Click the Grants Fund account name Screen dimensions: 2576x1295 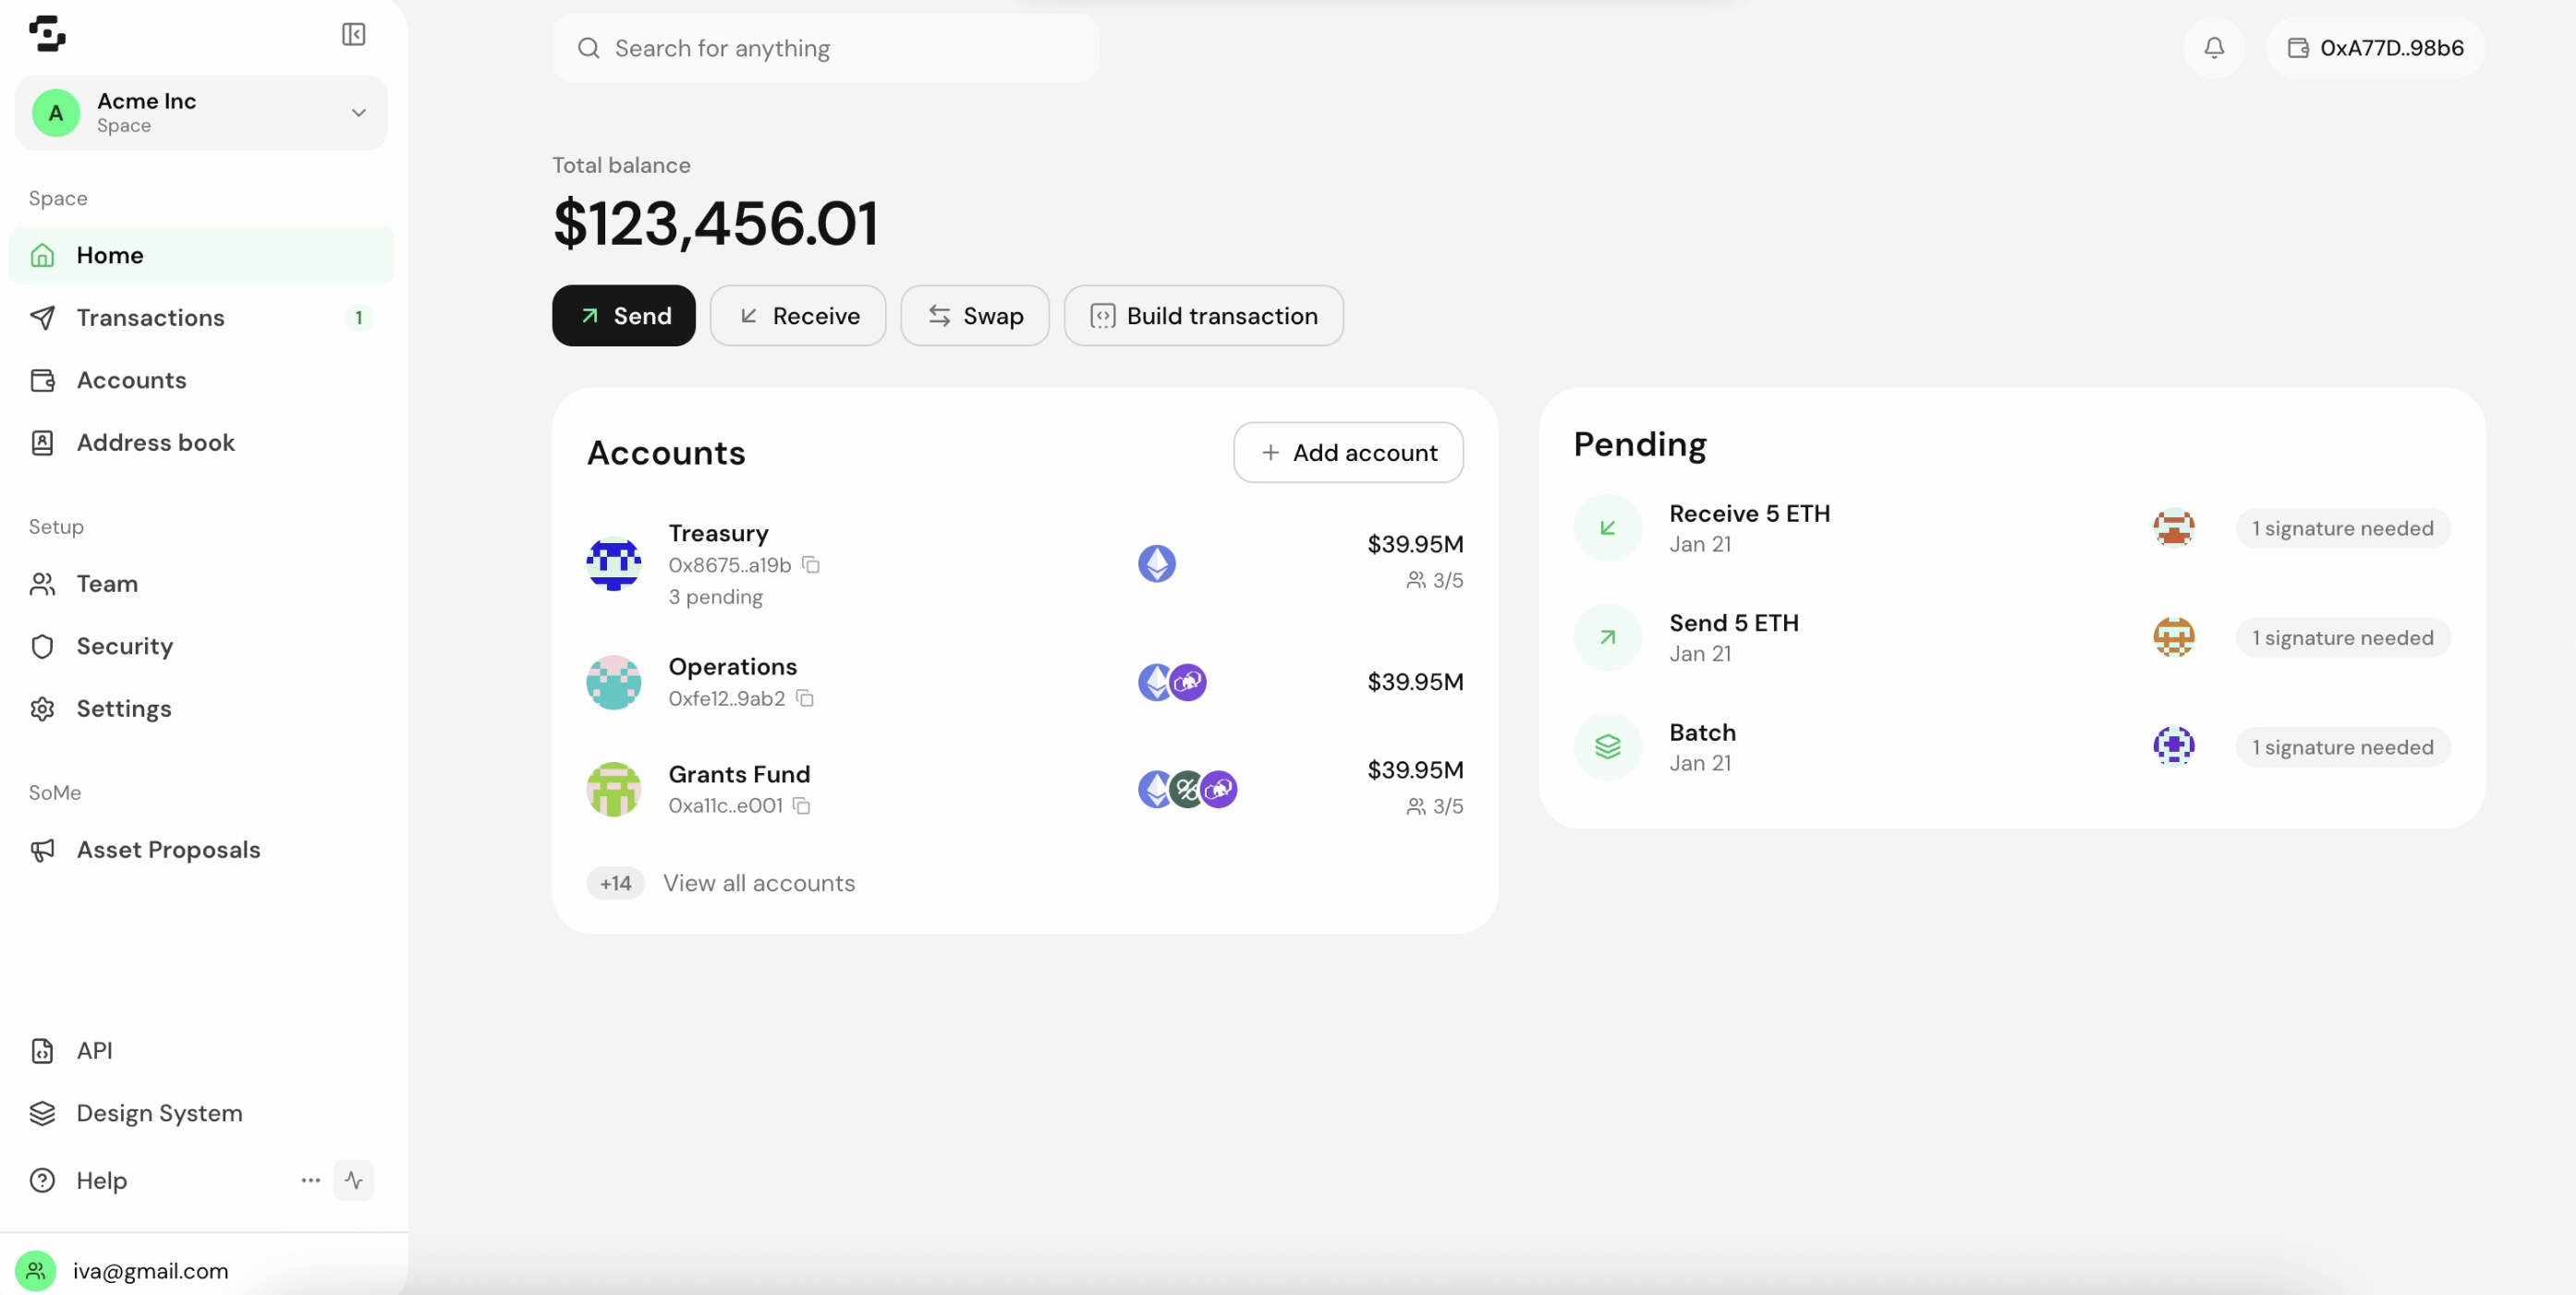tap(739, 775)
